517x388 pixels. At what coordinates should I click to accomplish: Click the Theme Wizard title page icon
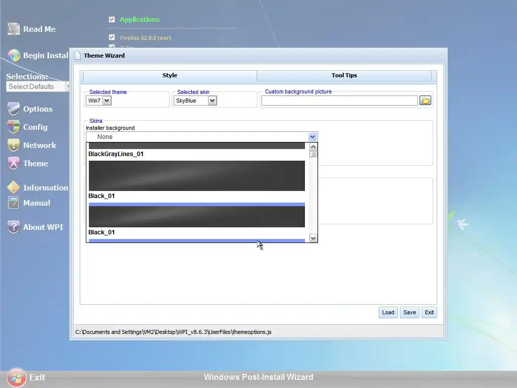[78, 56]
